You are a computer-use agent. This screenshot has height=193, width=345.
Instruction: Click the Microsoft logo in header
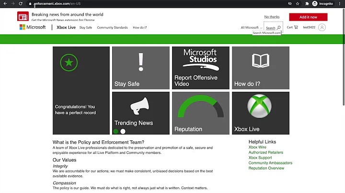tap(33, 27)
